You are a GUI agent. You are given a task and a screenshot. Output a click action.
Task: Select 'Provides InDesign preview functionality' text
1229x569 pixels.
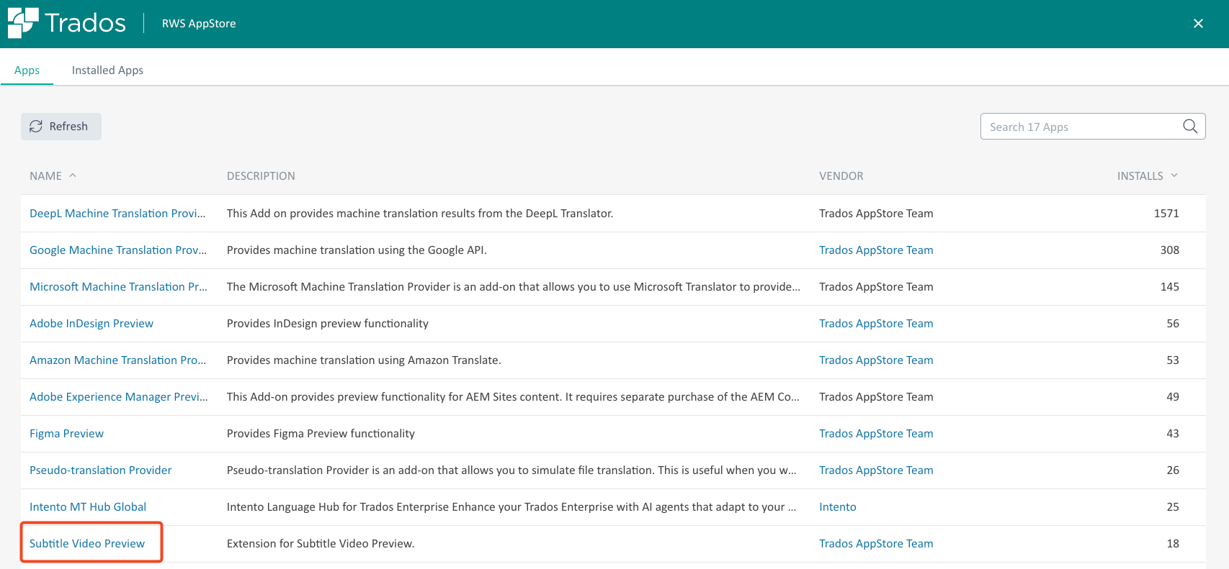(x=328, y=324)
